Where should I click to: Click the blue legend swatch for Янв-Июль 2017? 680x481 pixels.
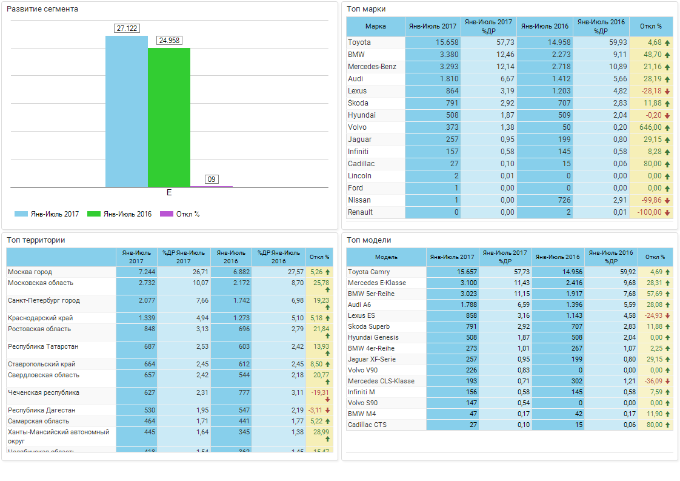[x=21, y=214]
